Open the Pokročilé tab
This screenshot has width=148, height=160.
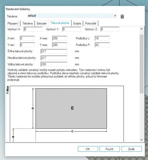click(91, 23)
